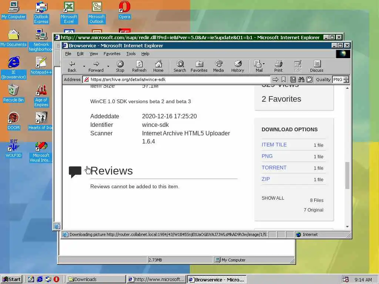The image size is (379, 284).
Task: Click the scrollbar down arrow
Action: tap(347, 227)
